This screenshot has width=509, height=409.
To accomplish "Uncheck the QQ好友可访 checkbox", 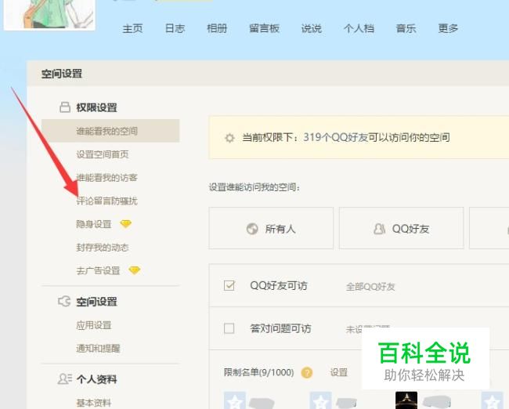I will pyautogui.click(x=229, y=285).
